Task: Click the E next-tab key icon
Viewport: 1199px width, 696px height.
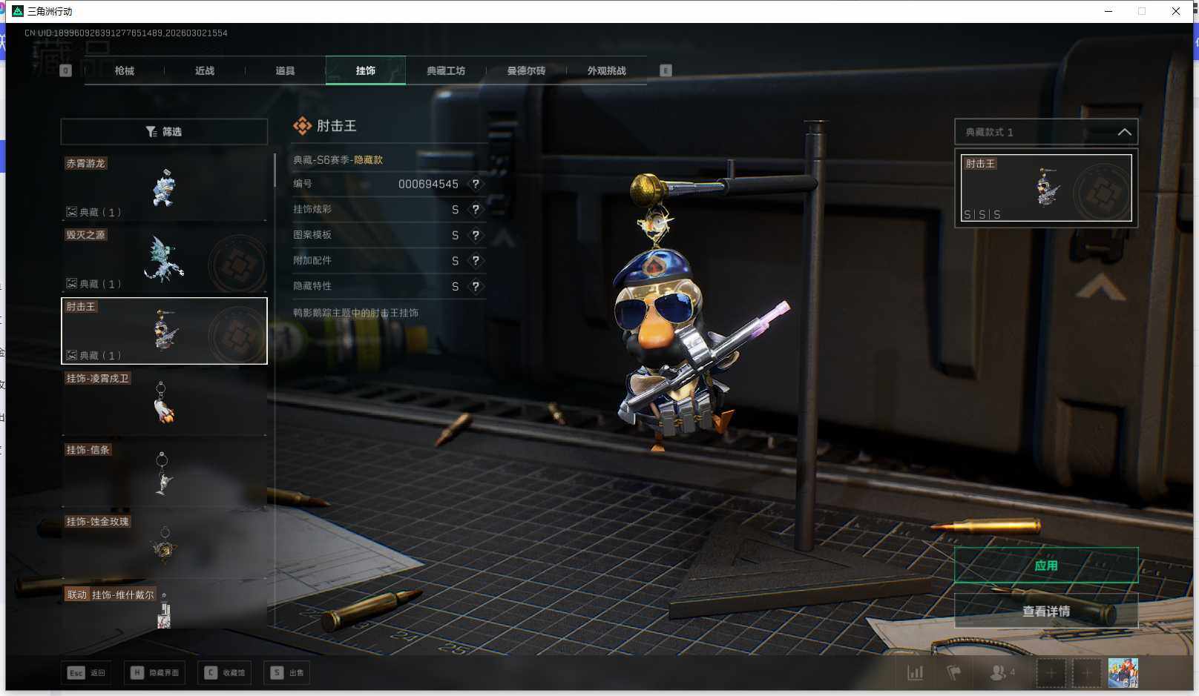Action: [x=666, y=70]
